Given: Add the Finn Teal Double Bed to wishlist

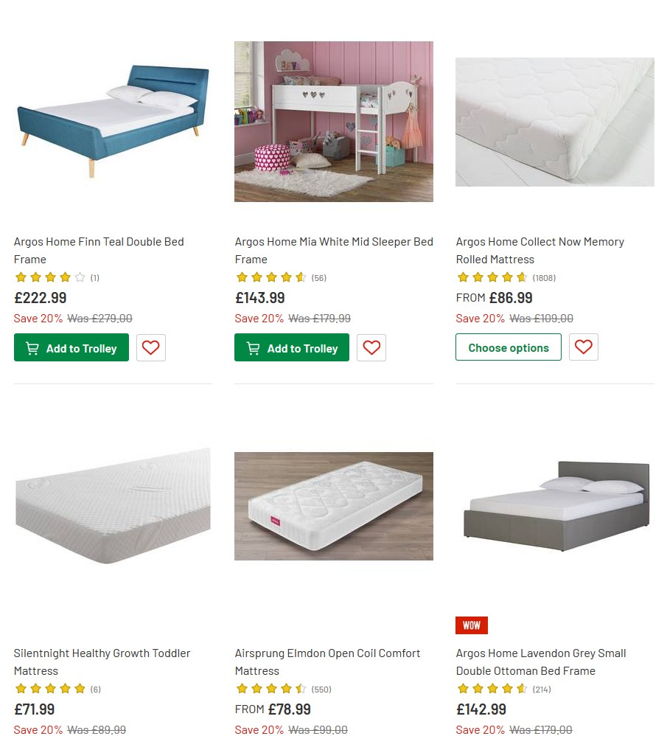Looking at the screenshot, I should tap(150, 347).
